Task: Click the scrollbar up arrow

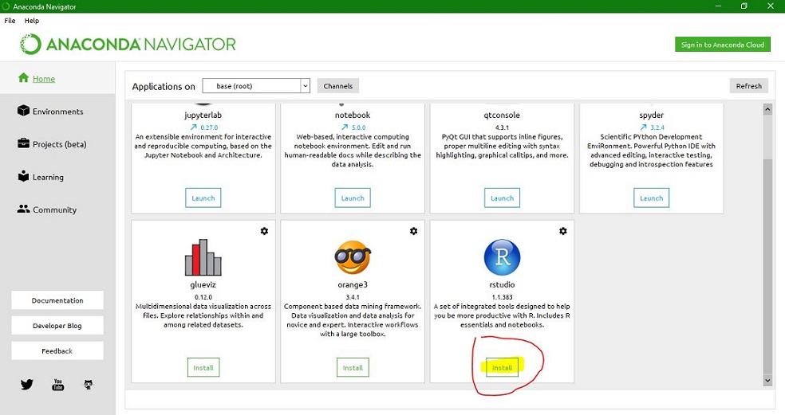Action: click(x=767, y=109)
